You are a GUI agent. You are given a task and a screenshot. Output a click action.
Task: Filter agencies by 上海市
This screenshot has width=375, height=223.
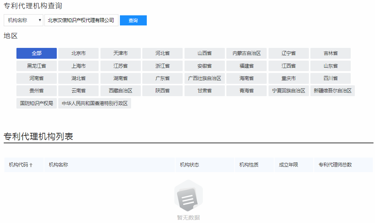point(78,65)
